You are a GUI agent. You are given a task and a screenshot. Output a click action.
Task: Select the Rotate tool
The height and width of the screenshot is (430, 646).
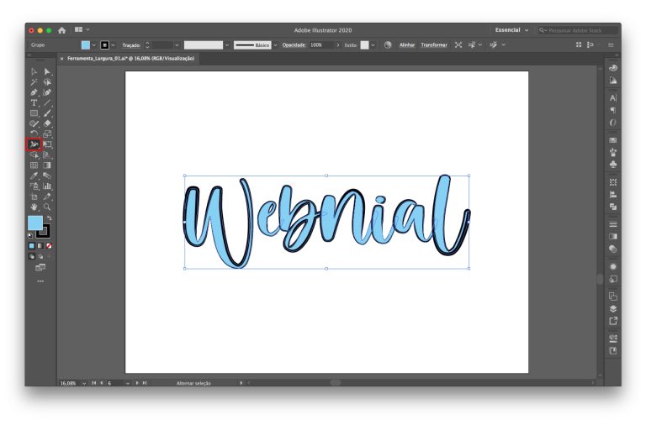point(34,134)
